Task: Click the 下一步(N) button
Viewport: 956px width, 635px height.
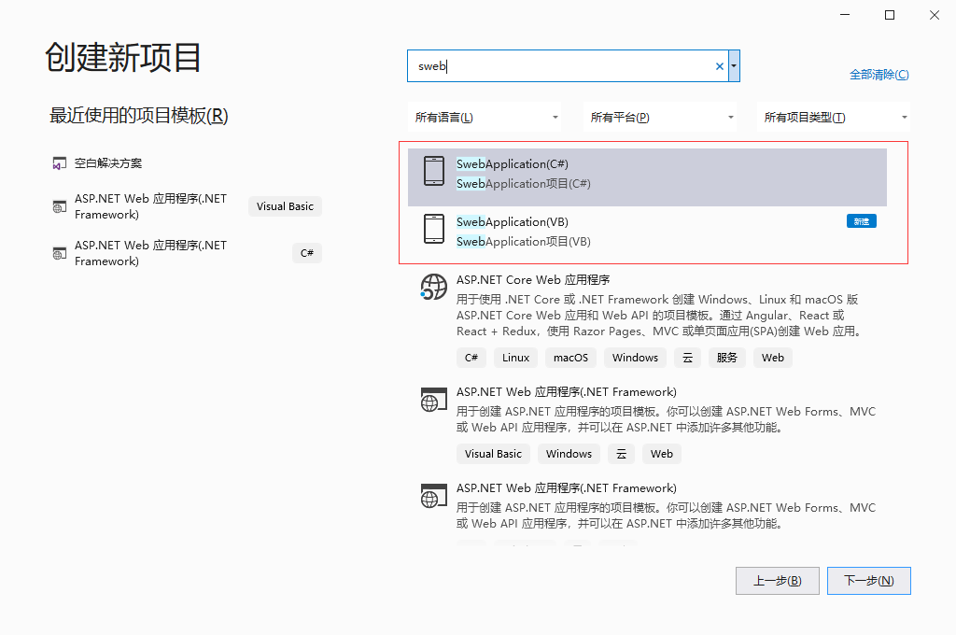Action: click(x=869, y=581)
